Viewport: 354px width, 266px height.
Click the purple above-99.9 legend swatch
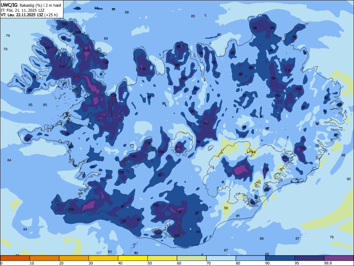(339, 258)
